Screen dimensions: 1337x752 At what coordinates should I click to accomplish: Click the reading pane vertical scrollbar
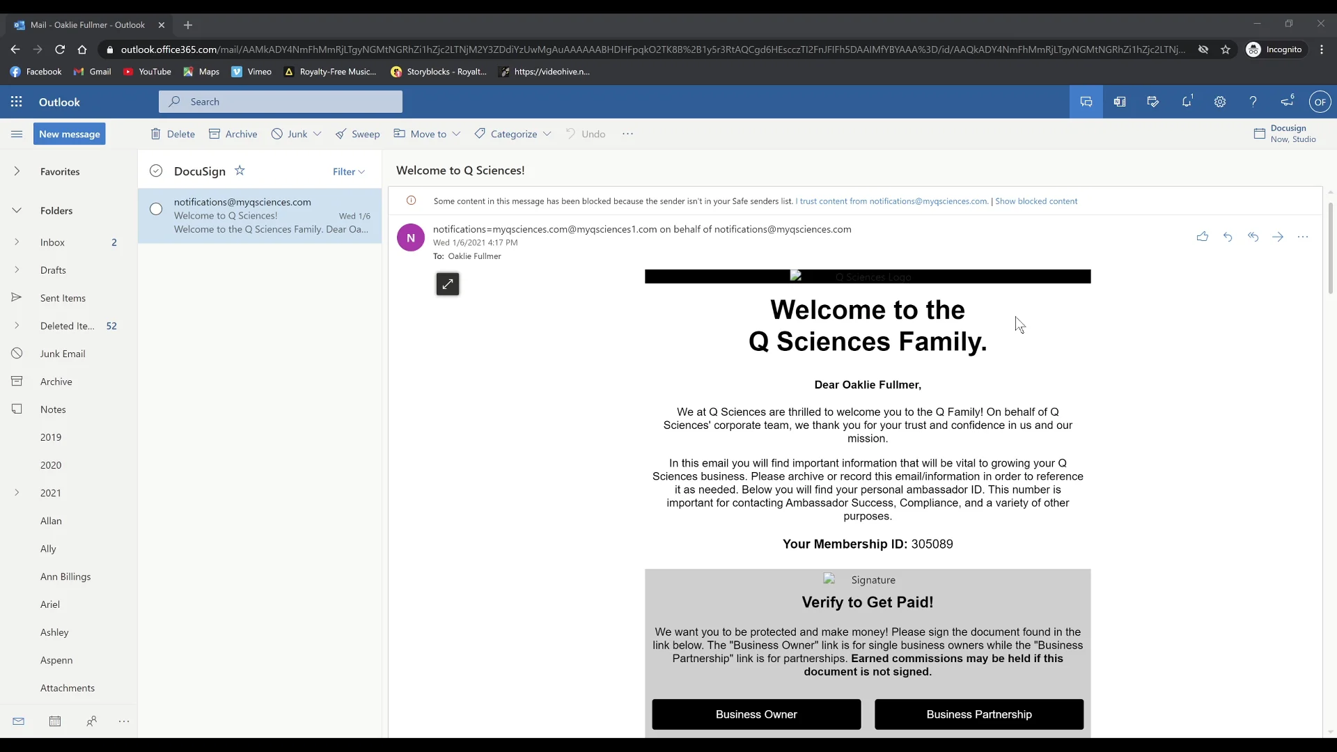(x=1330, y=248)
